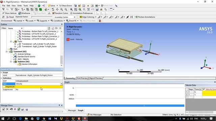Viewport: 216px width, 121px height.
Task: Click the expand-all icon in Outline filter bar
Action: pos(60,28)
